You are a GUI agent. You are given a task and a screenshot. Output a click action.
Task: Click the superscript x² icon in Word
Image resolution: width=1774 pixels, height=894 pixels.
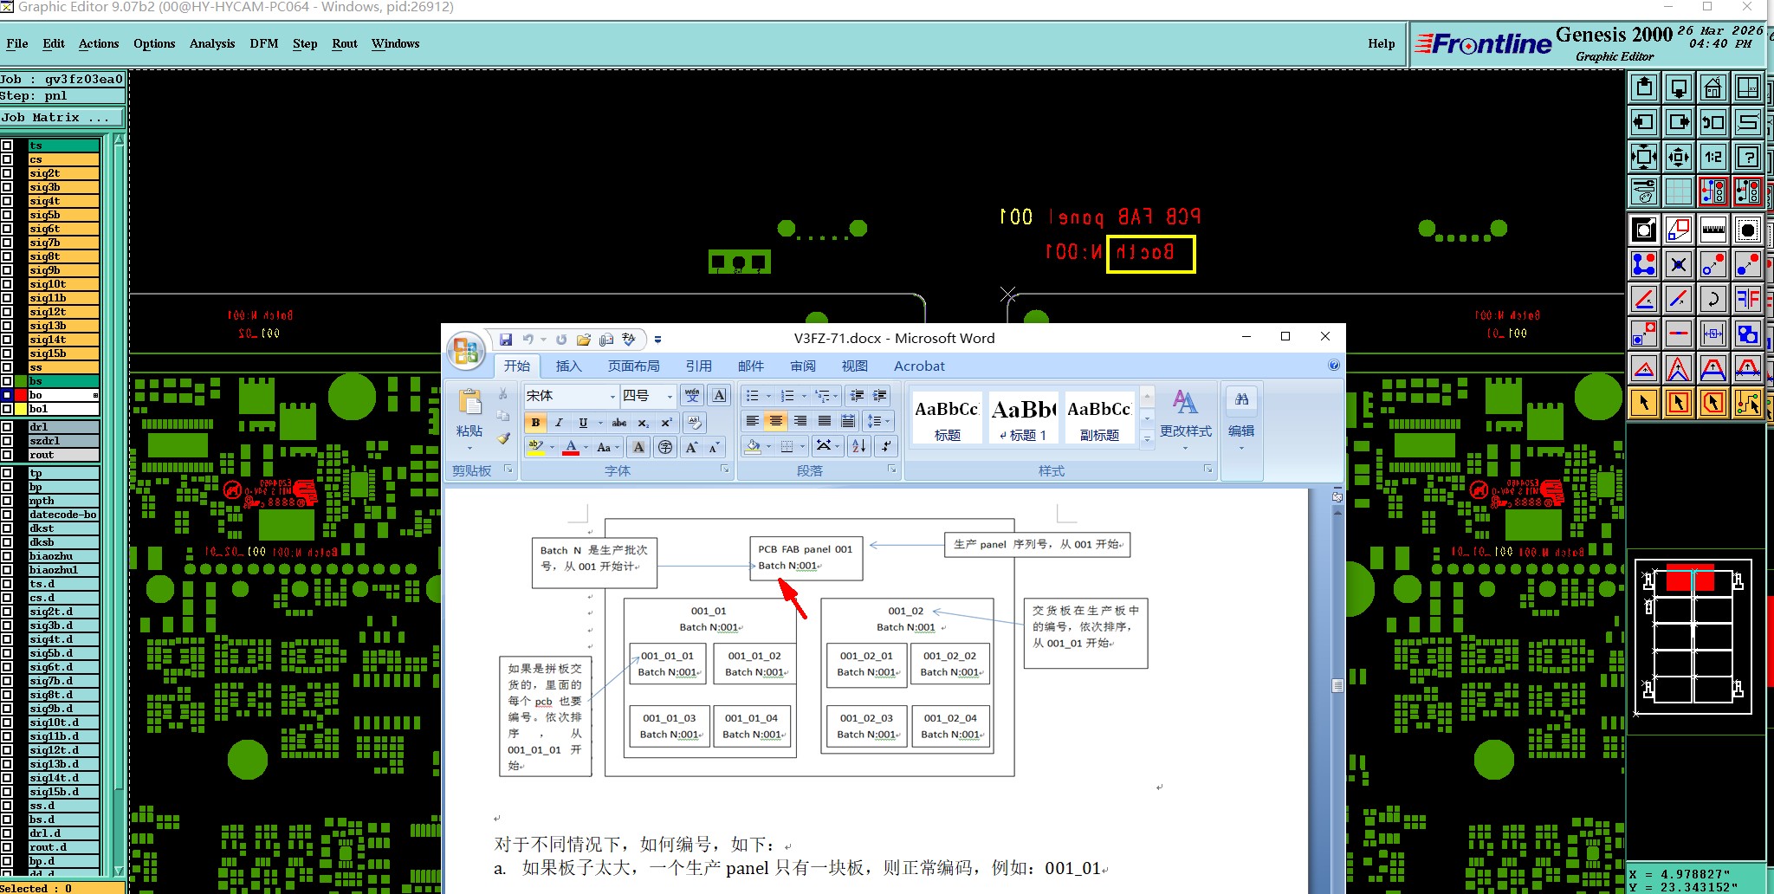(x=666, y=423)
